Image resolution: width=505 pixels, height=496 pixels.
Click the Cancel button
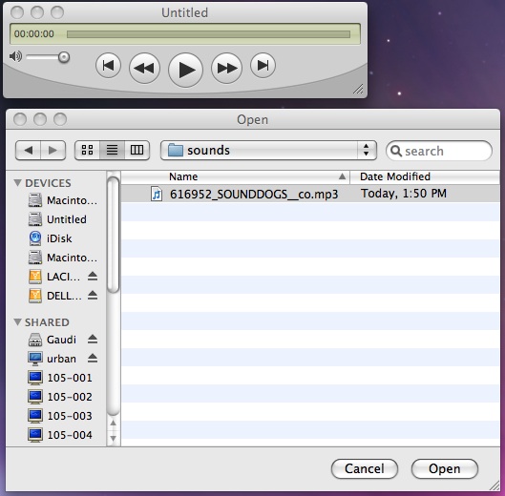[365, 468]
